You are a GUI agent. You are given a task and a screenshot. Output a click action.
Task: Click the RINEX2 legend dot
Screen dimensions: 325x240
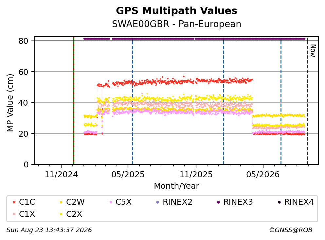(x=157, y=202)
